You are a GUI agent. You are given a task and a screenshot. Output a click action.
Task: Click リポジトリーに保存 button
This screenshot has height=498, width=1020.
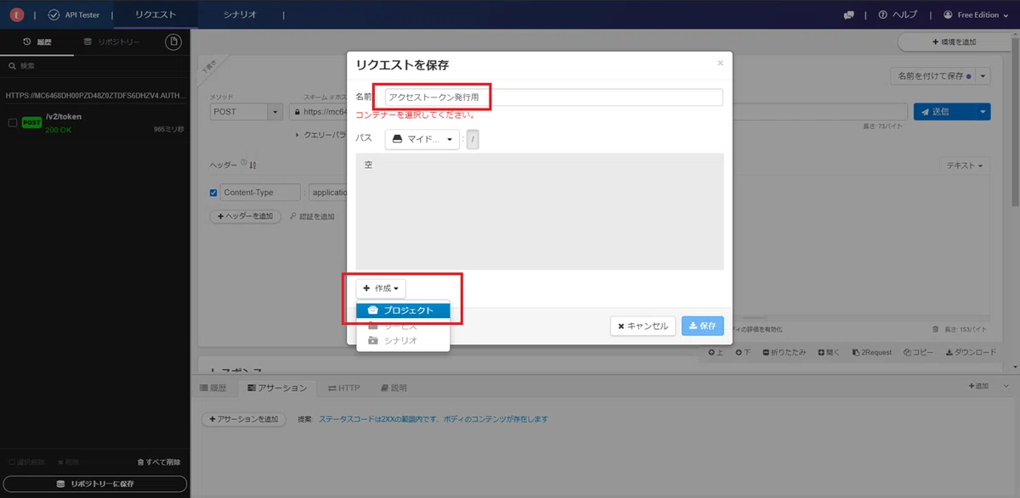click(95, 484)
